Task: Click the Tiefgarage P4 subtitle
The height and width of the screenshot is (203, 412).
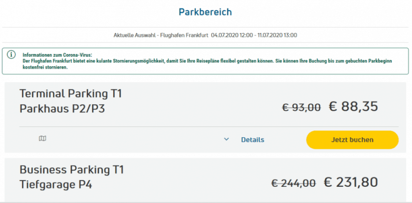Action: [55, 185]
